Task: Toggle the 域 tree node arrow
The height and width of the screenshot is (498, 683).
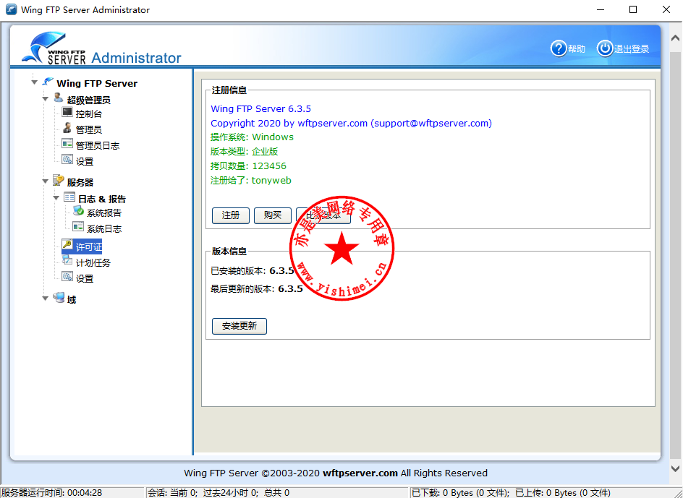Action: (x=46, y=299)
